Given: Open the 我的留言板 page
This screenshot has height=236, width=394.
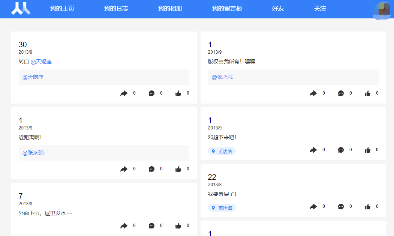Looking at the screenshot, I should (227, 8).
